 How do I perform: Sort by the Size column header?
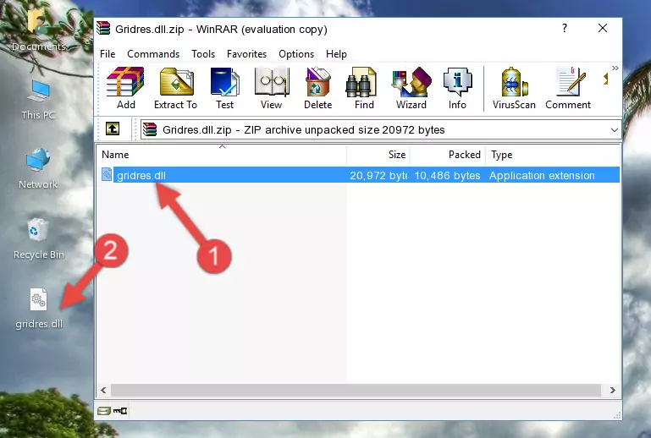tap(378, 155)
